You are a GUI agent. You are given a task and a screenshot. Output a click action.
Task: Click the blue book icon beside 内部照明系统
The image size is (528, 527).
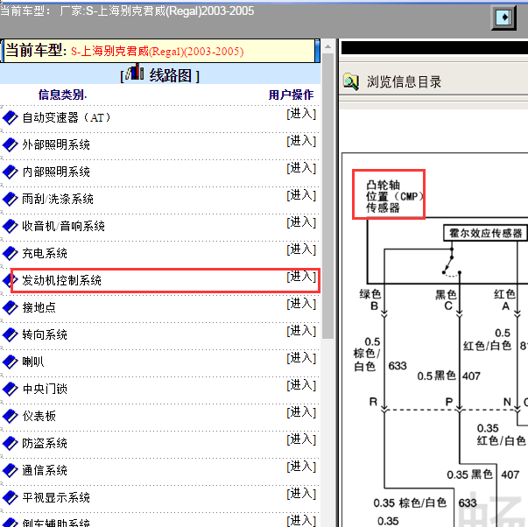[10, 172]
